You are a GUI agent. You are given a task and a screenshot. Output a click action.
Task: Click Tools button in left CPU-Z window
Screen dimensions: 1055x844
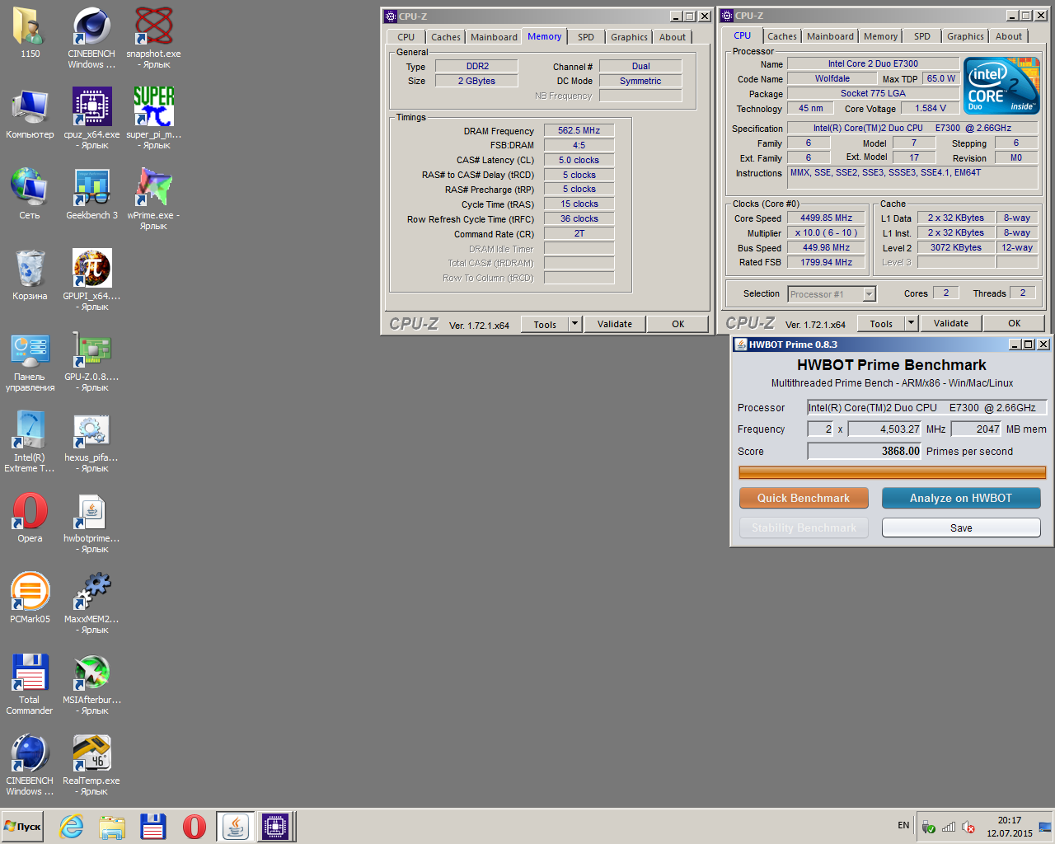pyautogui.click(x=545, y=324)
